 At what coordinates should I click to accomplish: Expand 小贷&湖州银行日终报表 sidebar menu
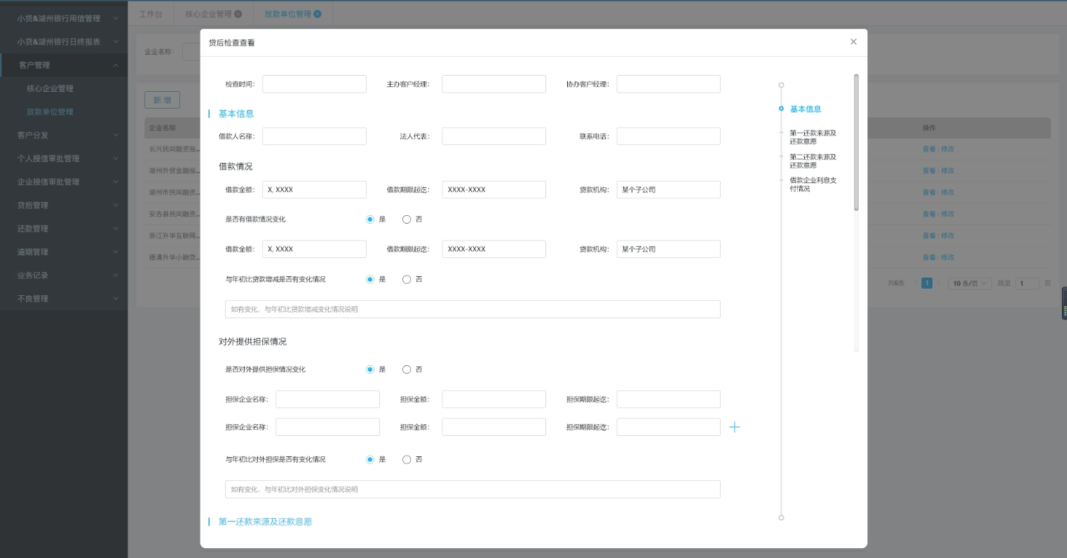(x=64, y=42)
